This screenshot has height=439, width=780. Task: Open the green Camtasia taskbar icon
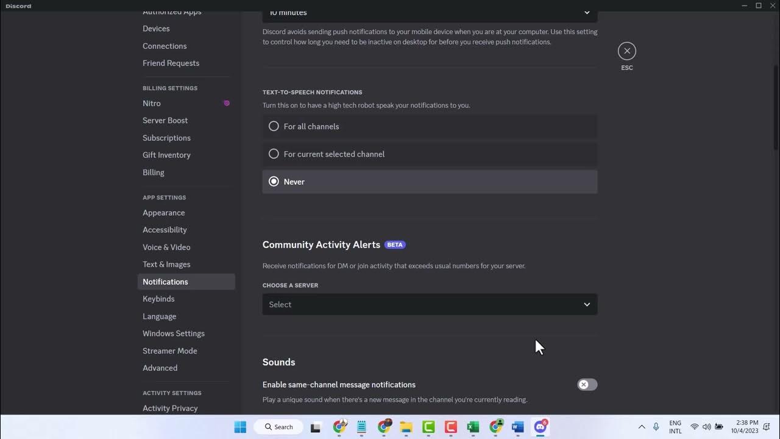tap(428, 427)
